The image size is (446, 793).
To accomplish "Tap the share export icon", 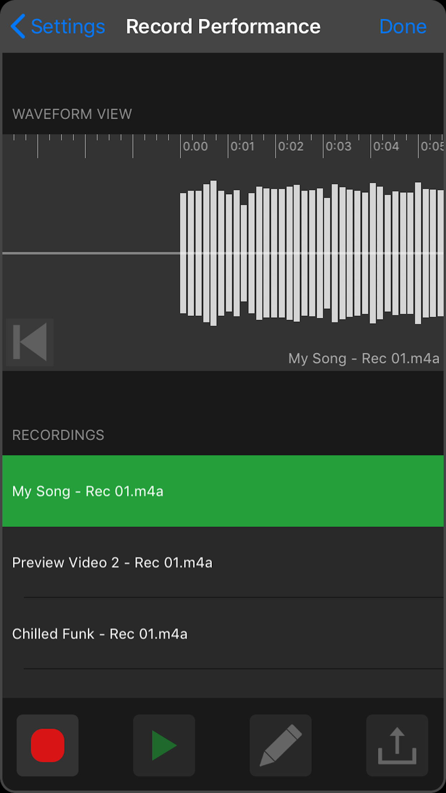I will click(397, 745).
